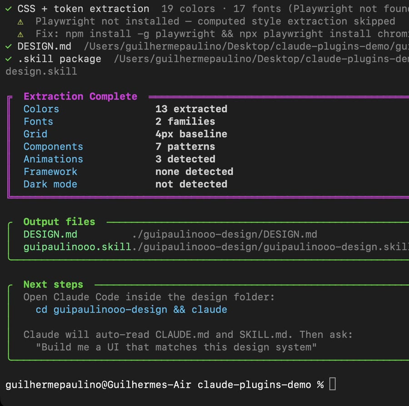Click the 'guilhermepaulino@Guilhermes-Air' shell prompt text
409x406 pixels.
98,385
